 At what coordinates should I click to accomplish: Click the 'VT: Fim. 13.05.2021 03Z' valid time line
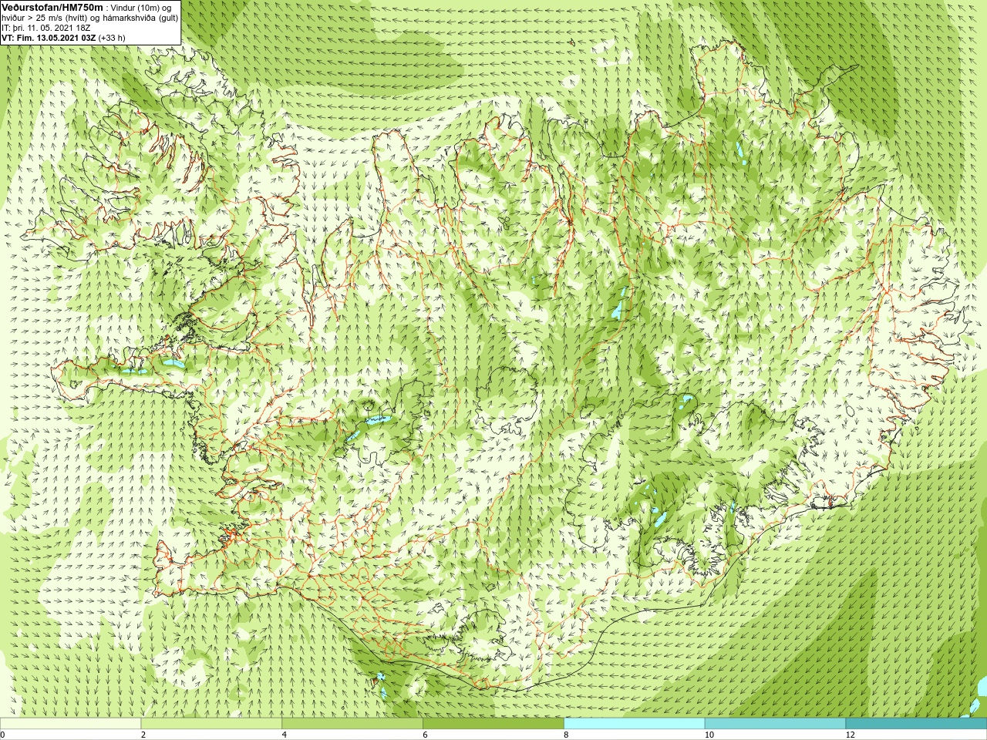(63, 38)
